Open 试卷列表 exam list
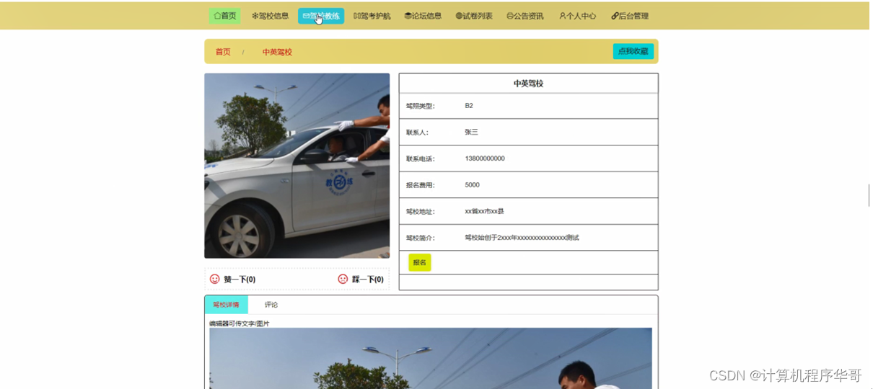Viewport: 873px width, 389px height. (x=474, y=16)
